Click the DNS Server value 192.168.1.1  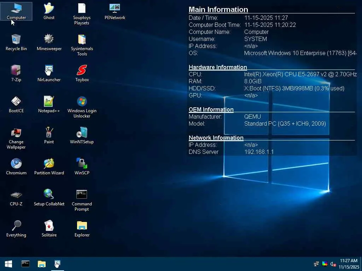259,152
